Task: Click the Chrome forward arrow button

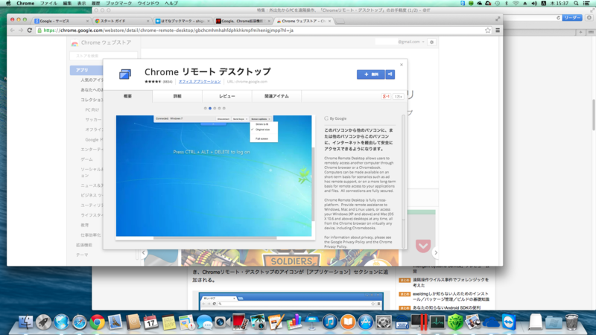Action: pos(21,31)
